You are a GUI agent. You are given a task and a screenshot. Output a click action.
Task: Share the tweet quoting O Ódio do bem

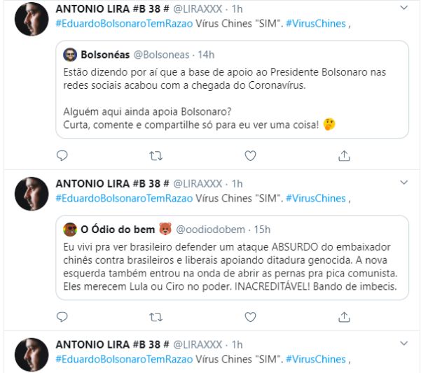coord(344,317)
